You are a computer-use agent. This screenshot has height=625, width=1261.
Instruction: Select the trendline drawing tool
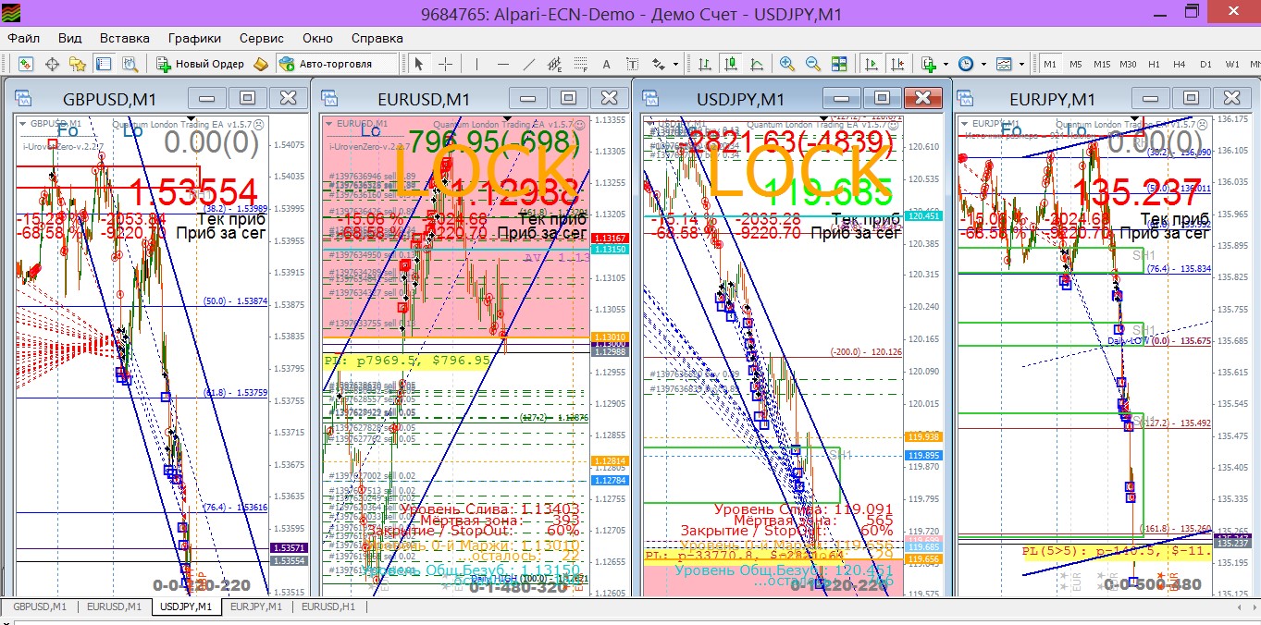pos(529,64)
